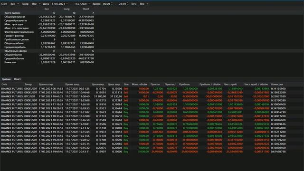Screen dimensions: 304x171
Task: Sort by Чист. приб. / объём header
Action: (256, 85)
